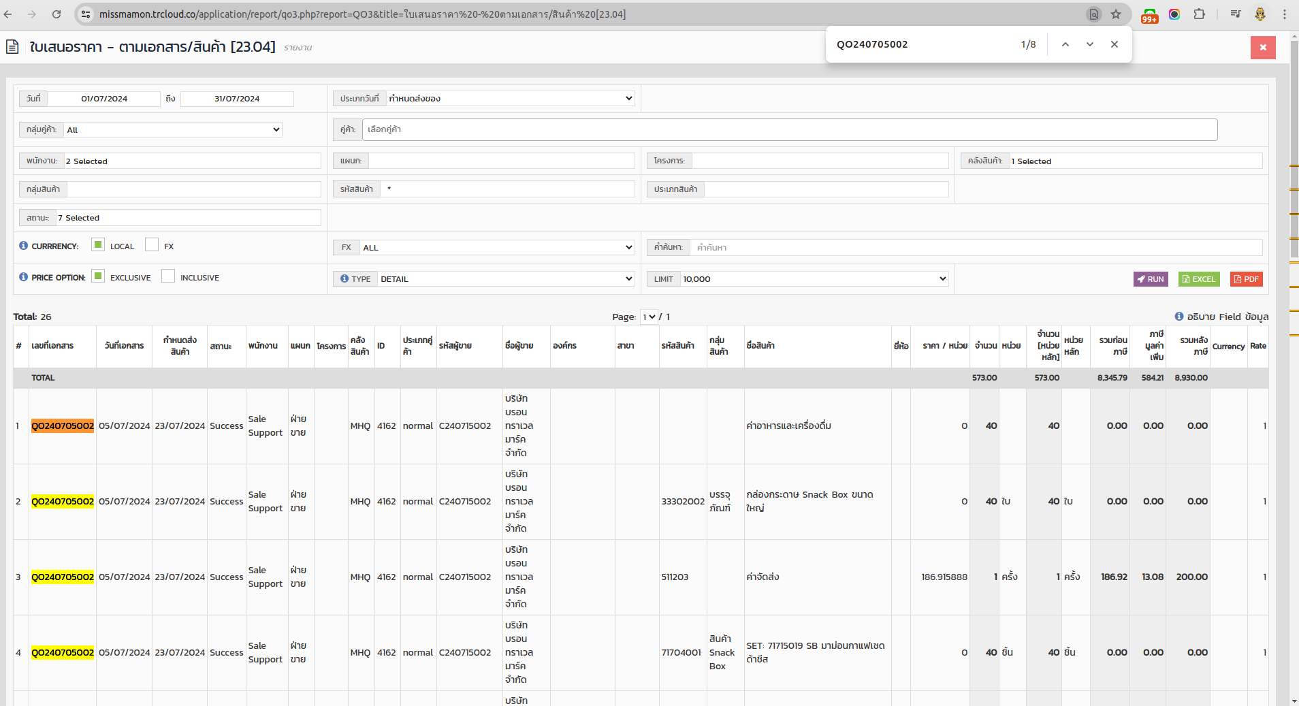Click the ประเภทสินค้า product type field

coord(827,189)
